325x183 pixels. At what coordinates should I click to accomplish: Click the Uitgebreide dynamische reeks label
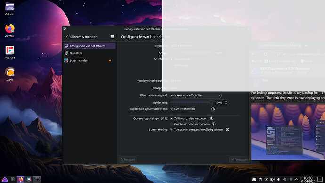(x=148, y=109)
